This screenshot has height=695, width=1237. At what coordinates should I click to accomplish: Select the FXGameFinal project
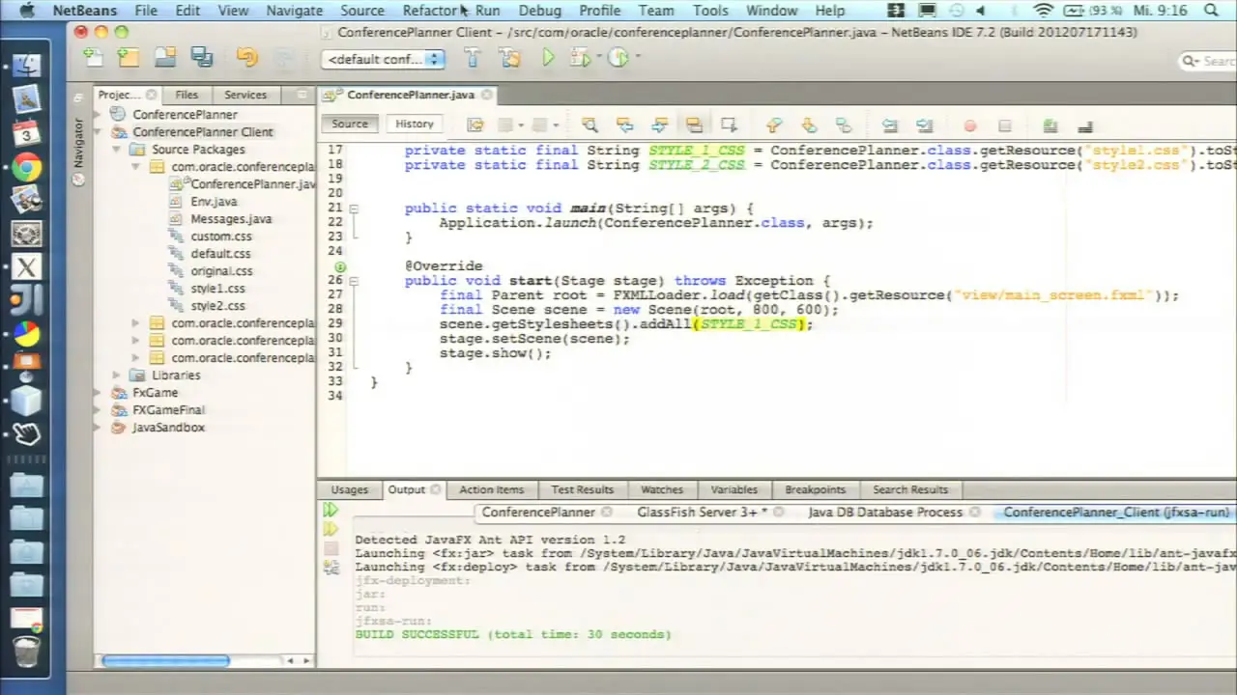tap(168, 410)
